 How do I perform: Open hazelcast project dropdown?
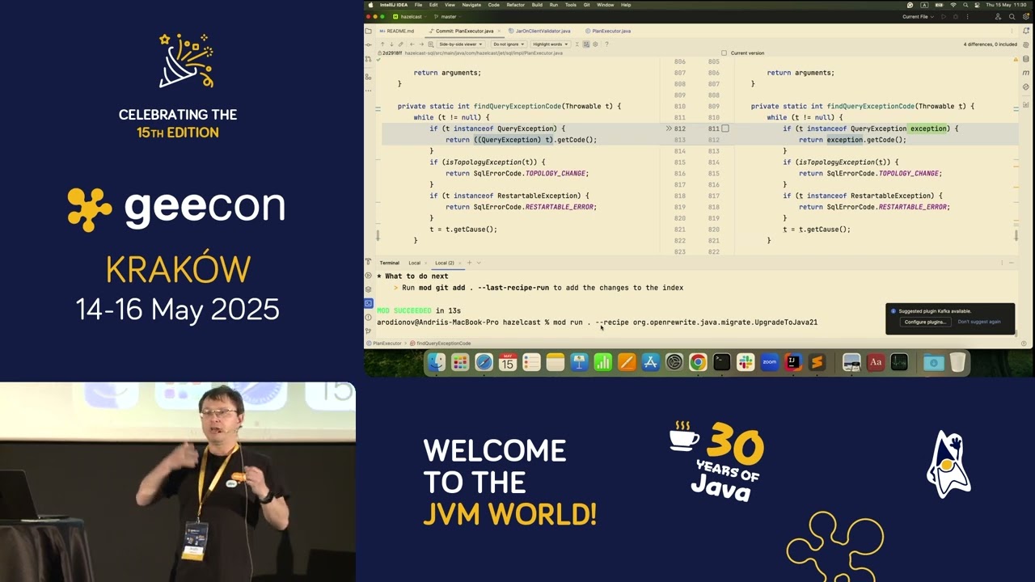click(410, 16)
